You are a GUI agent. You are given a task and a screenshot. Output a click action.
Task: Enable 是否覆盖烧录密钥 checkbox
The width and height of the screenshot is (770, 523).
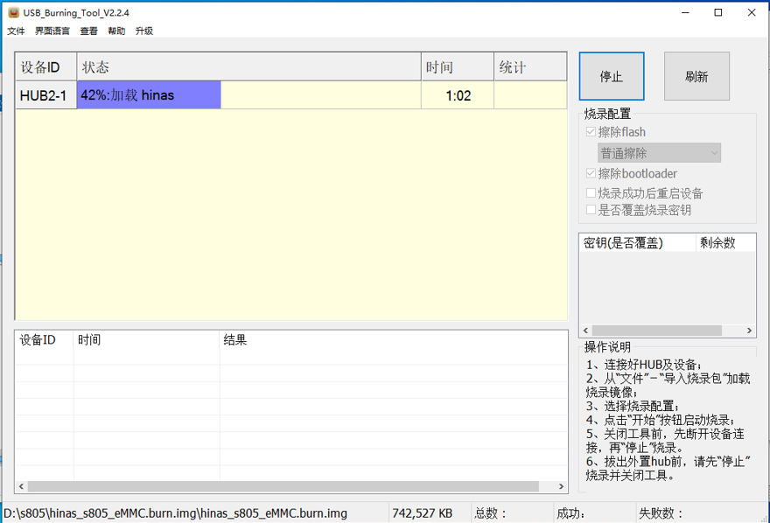(x=591, y=210)
